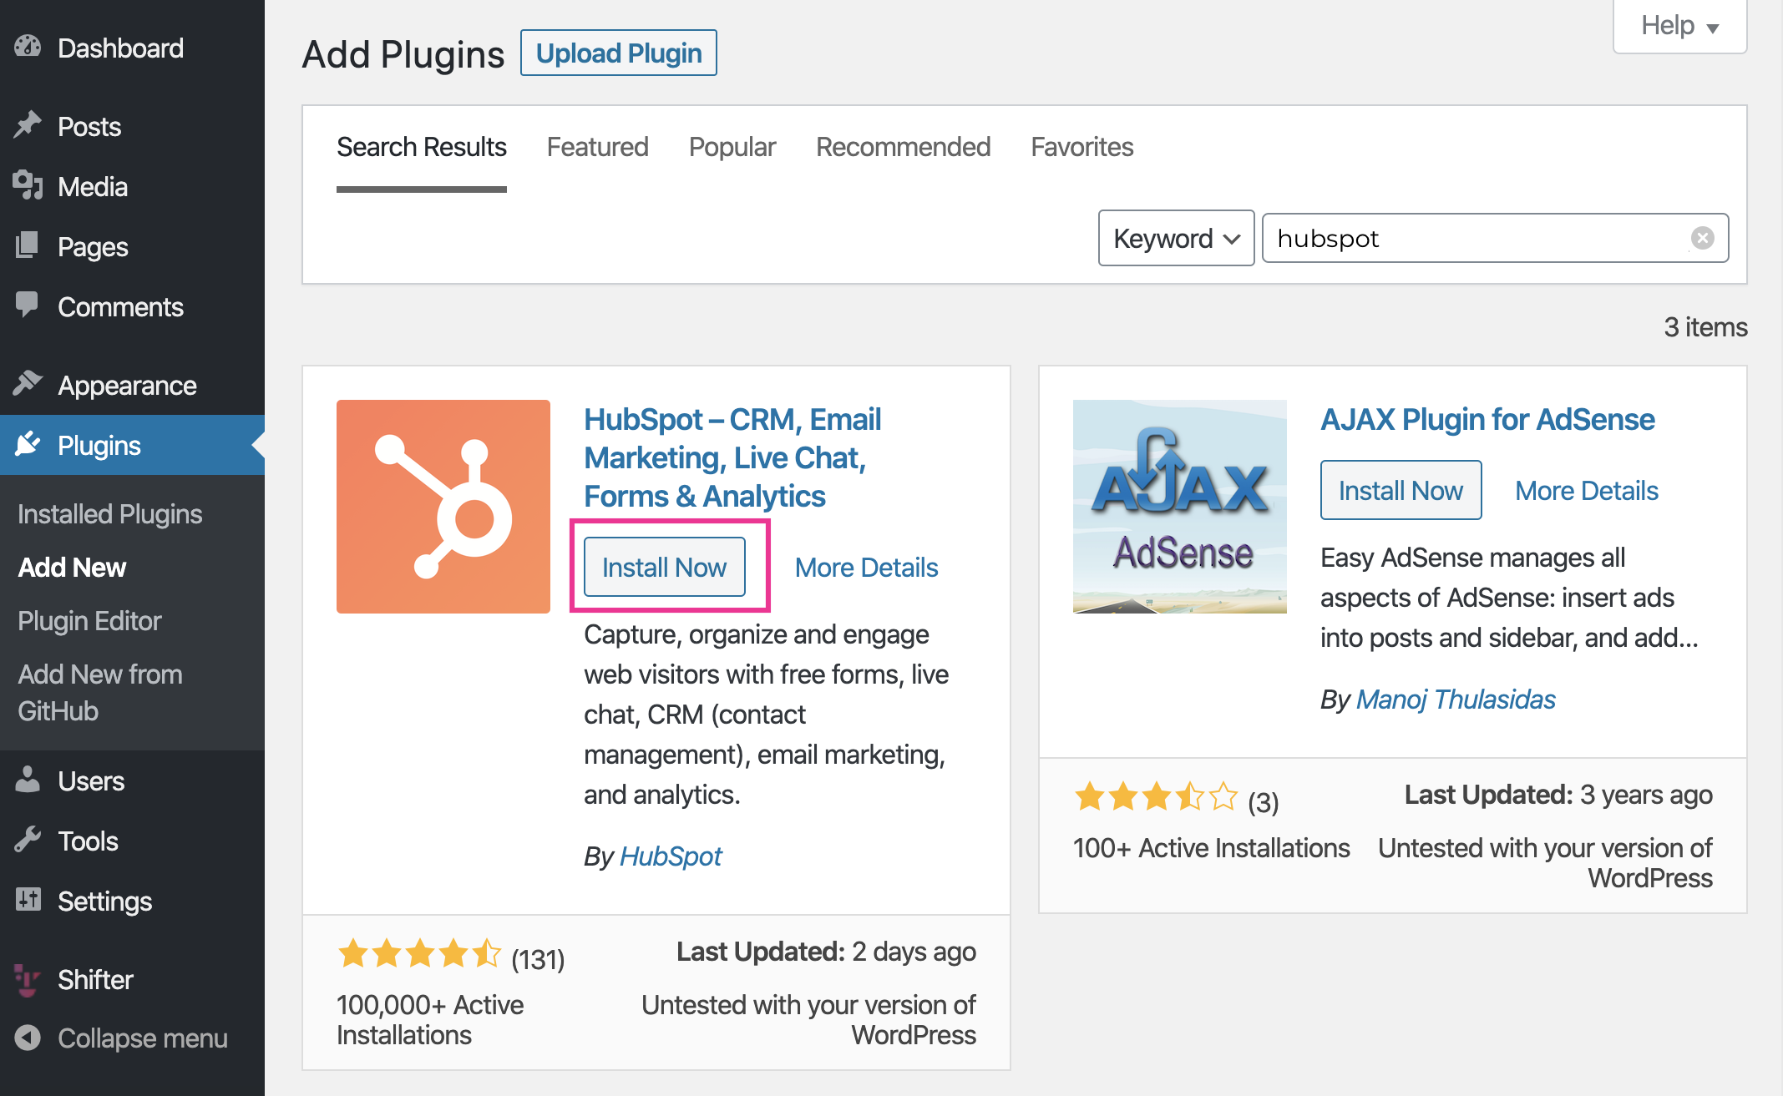Open the Users menu label
Viewport: 1783px width, 1096px height.
tap(91, 780)
